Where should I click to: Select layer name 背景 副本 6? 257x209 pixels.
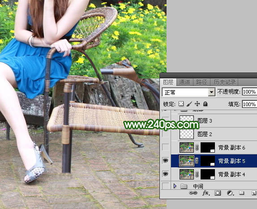[x=231, y=148]
